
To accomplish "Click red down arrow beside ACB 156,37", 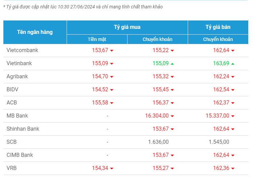I will pos(172,103).
